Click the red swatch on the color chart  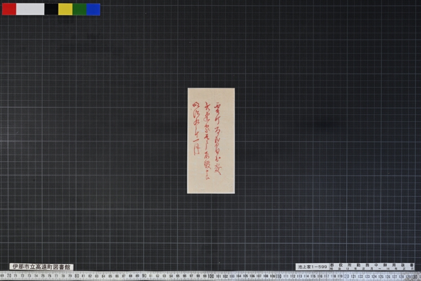click(x=9, y=9)
